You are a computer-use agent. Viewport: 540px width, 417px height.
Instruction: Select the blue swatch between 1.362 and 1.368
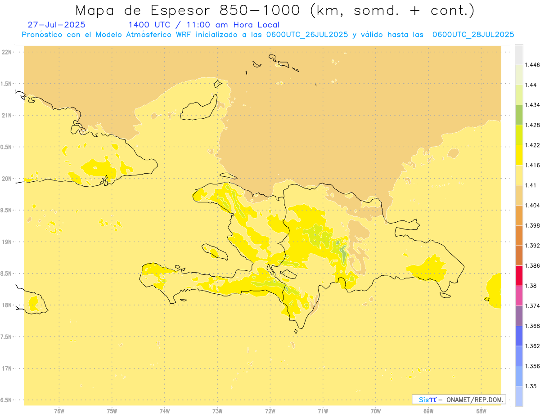point(519,336)
